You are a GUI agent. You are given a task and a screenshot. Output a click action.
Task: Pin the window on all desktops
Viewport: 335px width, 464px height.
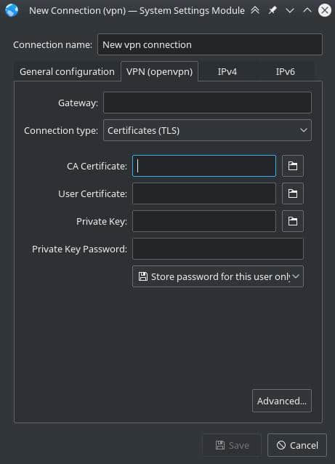273,11
